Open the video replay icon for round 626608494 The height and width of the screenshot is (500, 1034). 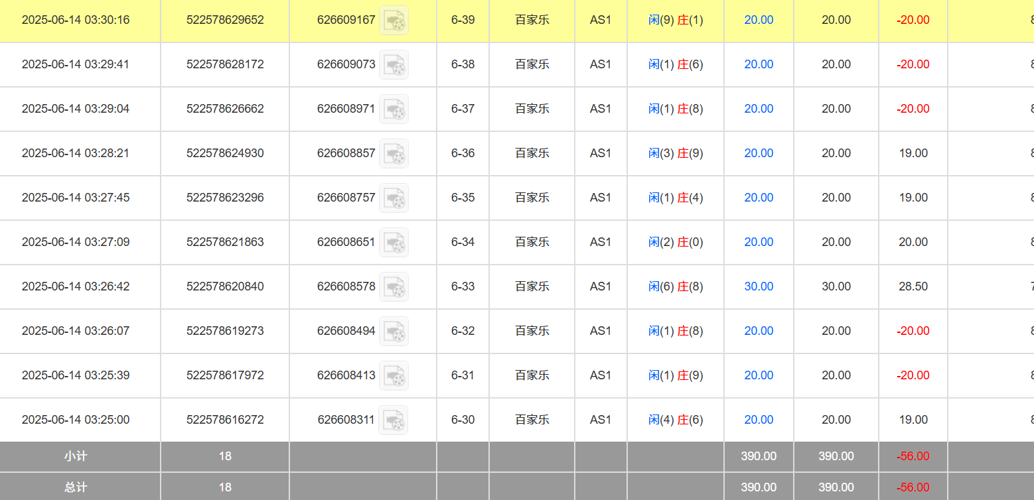tap(394, 331)
